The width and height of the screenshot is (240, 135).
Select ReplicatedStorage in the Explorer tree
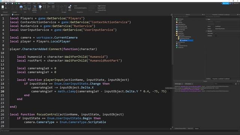(183, 26)
